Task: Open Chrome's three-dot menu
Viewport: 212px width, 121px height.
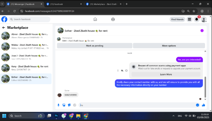Action: [208, 11]
